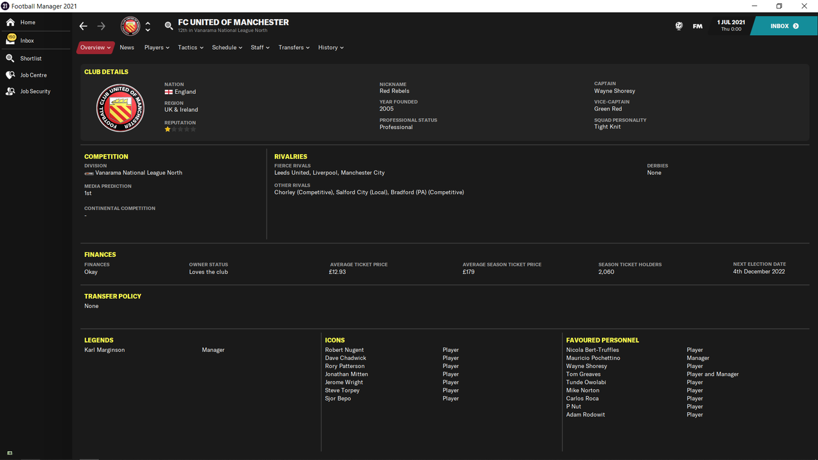Click Tunde Owolabi in Favoured Personnel

(x=586, y=383)
